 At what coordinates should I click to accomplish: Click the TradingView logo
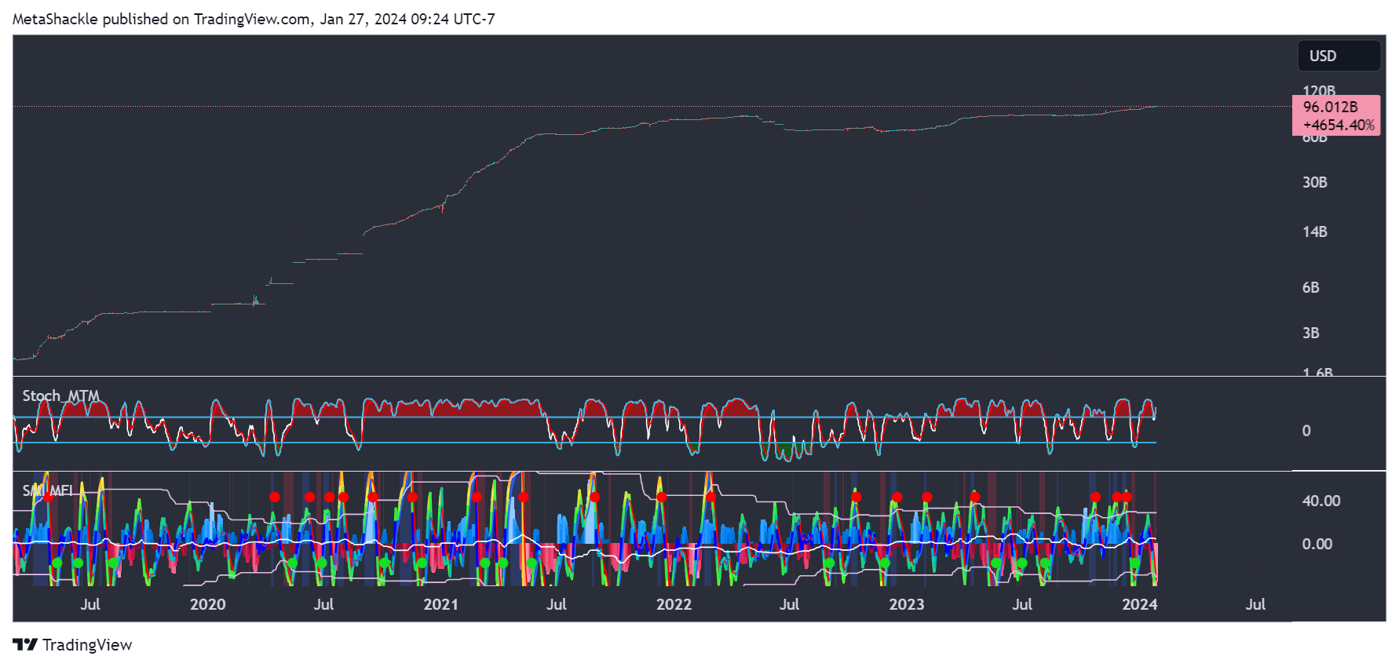(72, 645)
